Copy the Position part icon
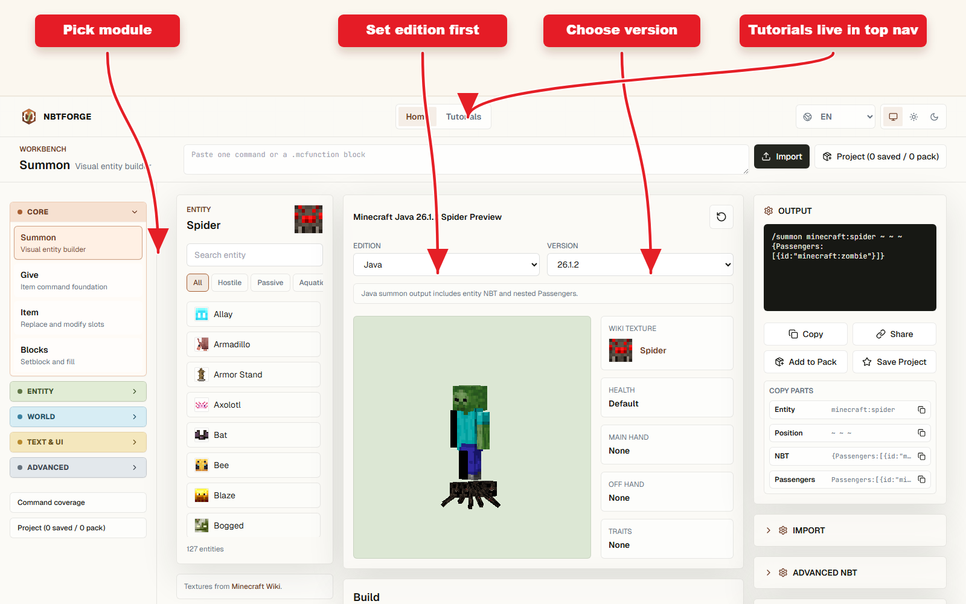This screenshot has width=966, height=604. [921, 433]
